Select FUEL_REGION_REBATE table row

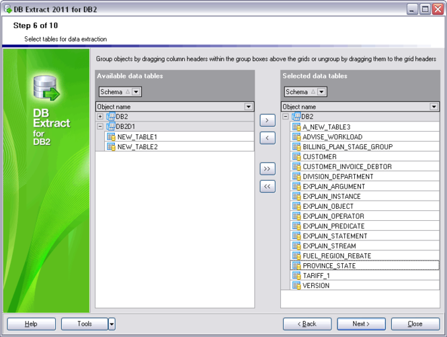365,256
